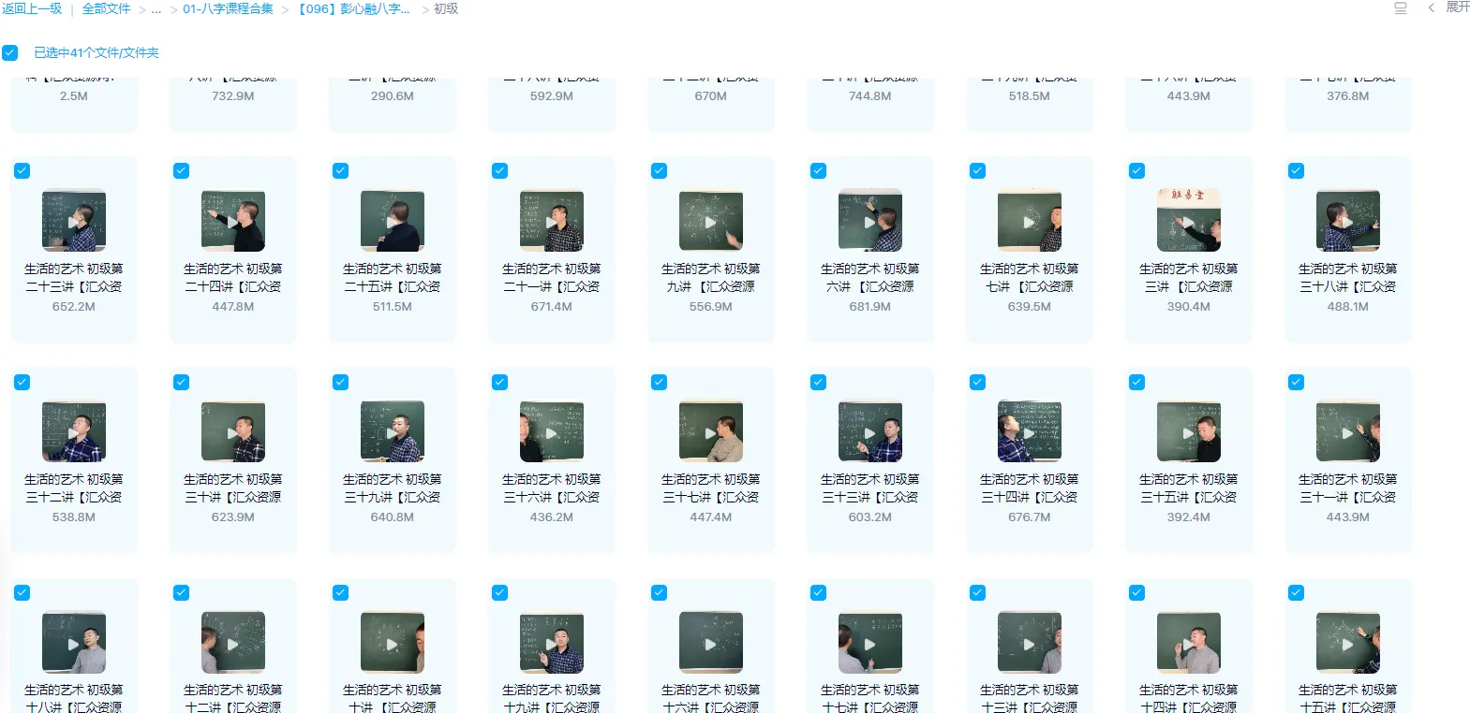Play the 十六讲 video thumbnail
Viewport: 1470px width, 713px height.
(711, 643)
